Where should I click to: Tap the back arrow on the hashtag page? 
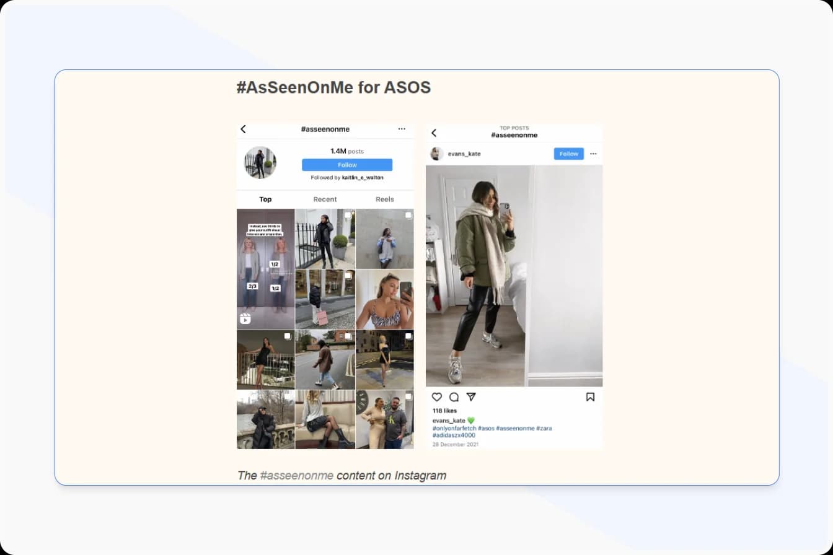pos(243,129)
